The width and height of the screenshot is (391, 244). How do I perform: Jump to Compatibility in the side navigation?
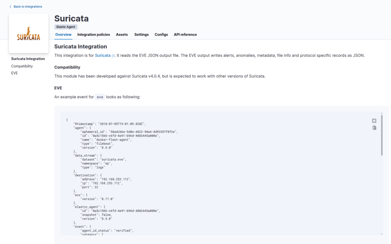[22, 66]
